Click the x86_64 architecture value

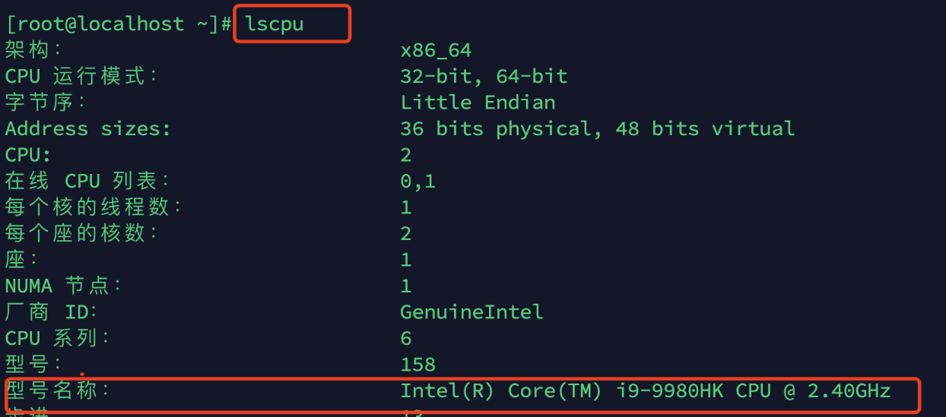(x=436, y=50)
